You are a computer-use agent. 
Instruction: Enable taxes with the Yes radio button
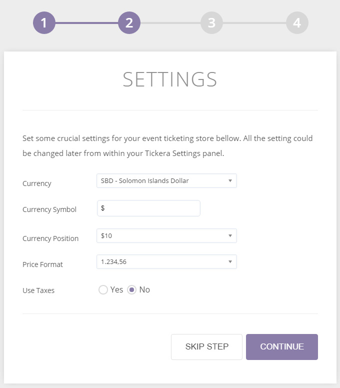pos(103,290)
